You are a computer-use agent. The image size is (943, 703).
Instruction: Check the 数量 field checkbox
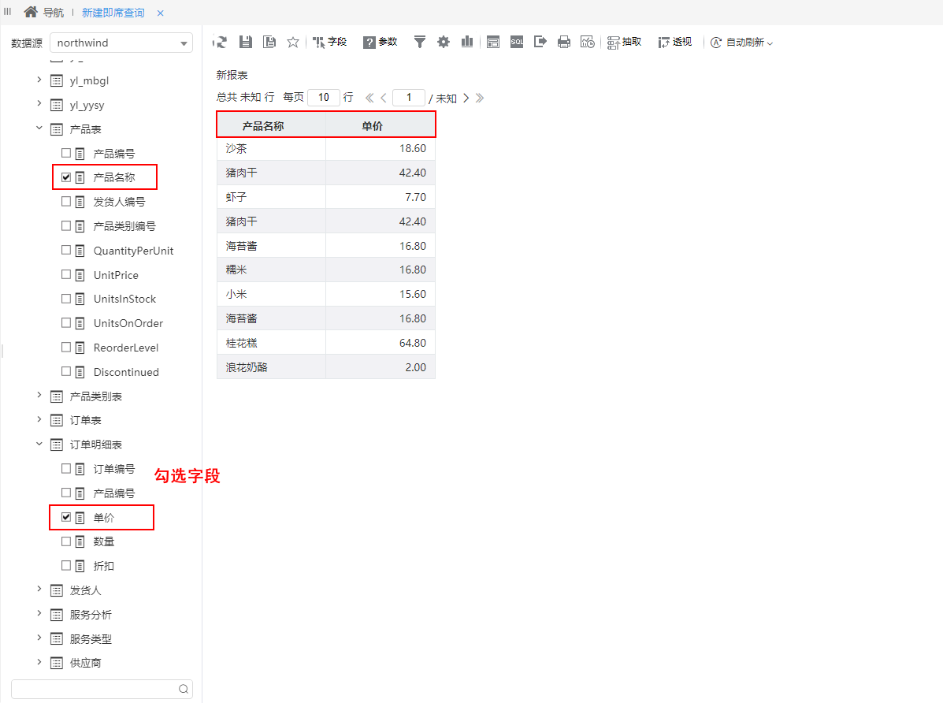66,541
